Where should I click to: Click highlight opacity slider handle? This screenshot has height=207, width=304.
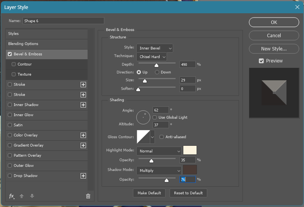[x=151, y=161]
